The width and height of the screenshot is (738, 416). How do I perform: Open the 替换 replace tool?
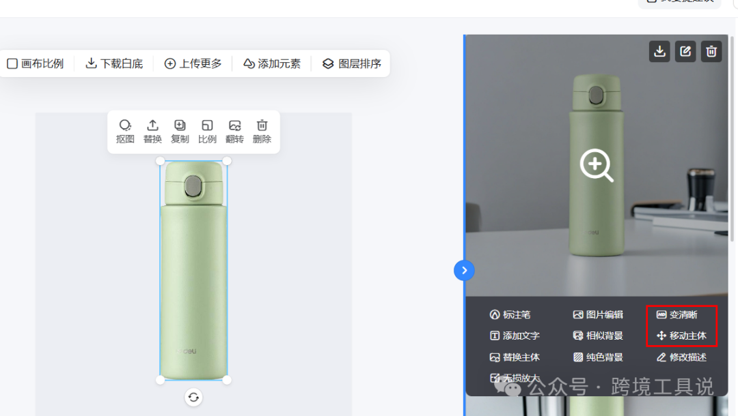coord(152,131)
